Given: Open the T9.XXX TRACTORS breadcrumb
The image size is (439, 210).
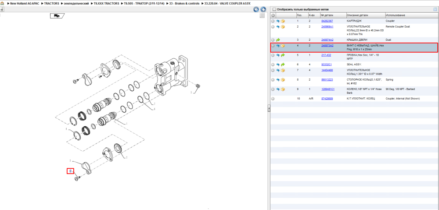Looking at the screenshot, I should click(x=107, y=4).
